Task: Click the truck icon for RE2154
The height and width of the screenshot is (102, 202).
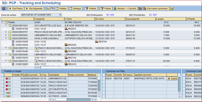Action: [x=66, y=58]
